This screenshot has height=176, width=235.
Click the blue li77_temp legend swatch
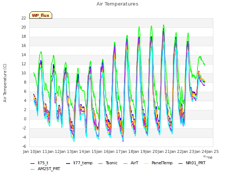[x=68, y=164]
